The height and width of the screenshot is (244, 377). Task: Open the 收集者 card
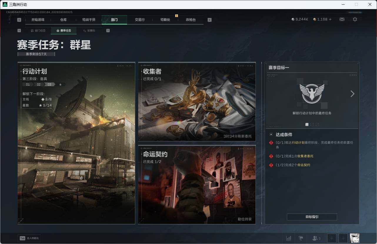point(197,102)
